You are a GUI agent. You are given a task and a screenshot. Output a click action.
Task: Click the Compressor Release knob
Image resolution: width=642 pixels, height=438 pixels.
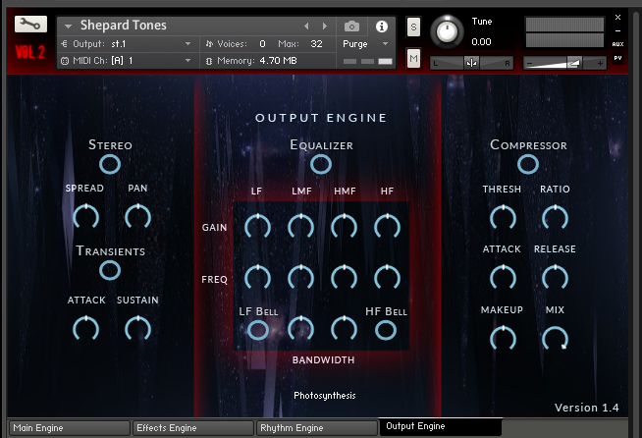click(555, 277)
